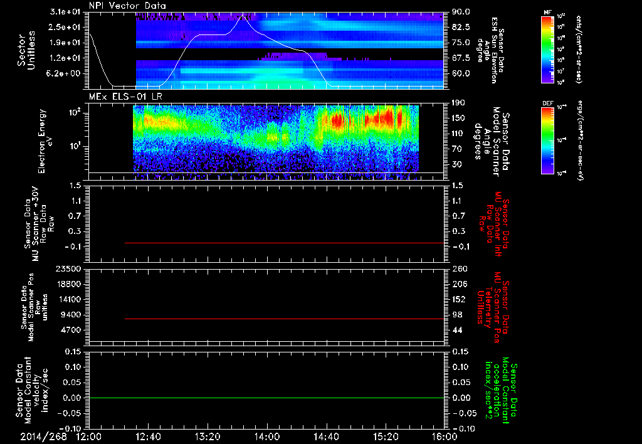This screenshot has width=642, height=444.
Task: Click the "16:00" time tick label
Action: [445, 436]
